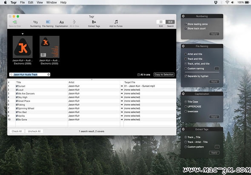The height and width of the screenshot is (175, 251).
Task: Click the Title column header
Action: pos(42,82)
